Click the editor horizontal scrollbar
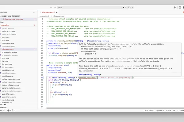 coord(115,108)
